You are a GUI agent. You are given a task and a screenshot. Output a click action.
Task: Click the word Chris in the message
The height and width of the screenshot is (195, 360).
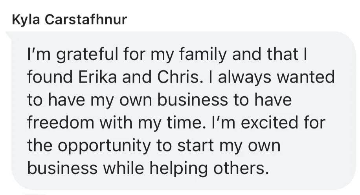click(178, 77)
